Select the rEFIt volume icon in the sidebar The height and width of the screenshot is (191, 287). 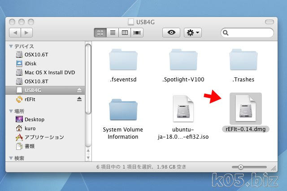19,99
